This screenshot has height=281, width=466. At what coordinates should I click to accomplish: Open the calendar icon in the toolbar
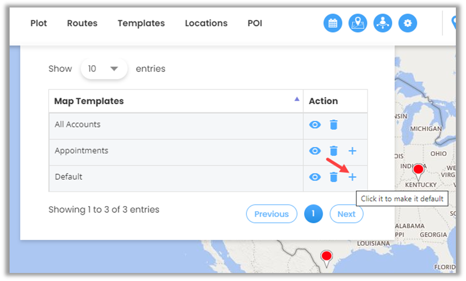coord(333,23)
